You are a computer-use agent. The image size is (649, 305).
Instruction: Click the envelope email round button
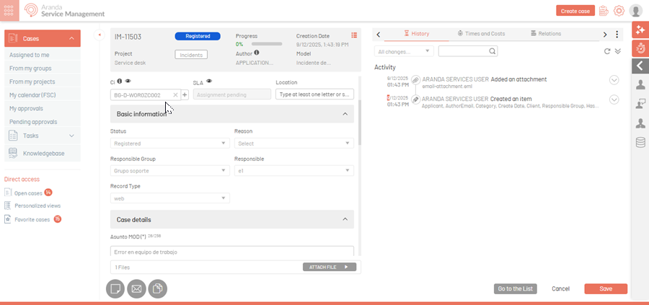(136, 289)
